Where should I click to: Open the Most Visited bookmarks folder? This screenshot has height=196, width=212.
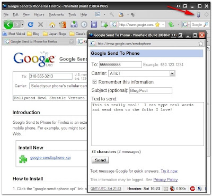14,33
